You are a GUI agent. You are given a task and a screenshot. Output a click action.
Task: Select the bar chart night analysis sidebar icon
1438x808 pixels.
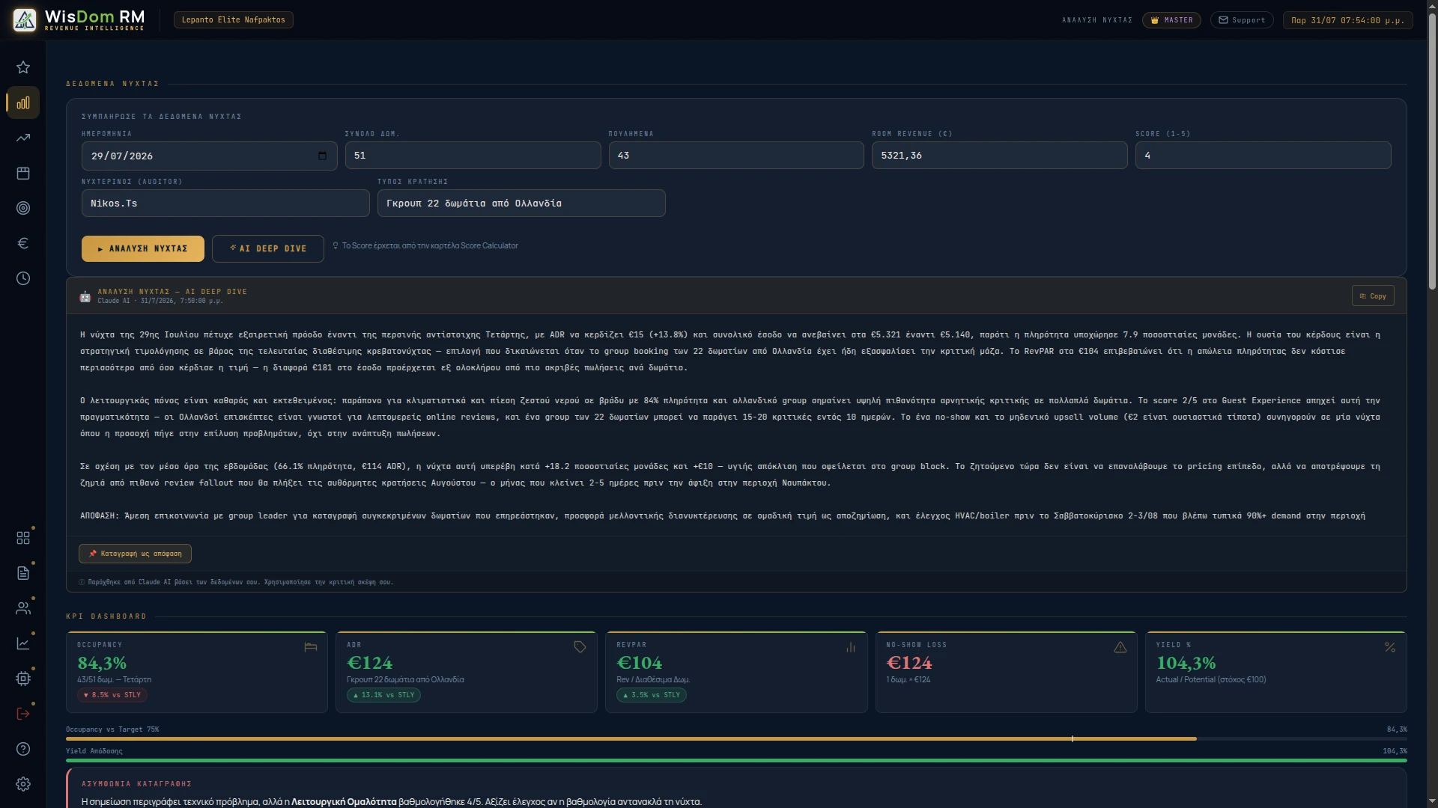[23, 102]
